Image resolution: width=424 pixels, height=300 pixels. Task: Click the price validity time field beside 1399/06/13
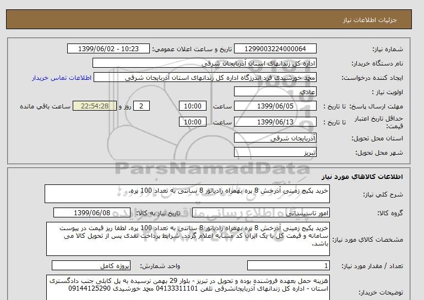[193, 122]
